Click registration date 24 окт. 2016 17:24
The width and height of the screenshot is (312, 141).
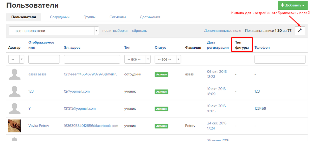click(x=217, y=125)
